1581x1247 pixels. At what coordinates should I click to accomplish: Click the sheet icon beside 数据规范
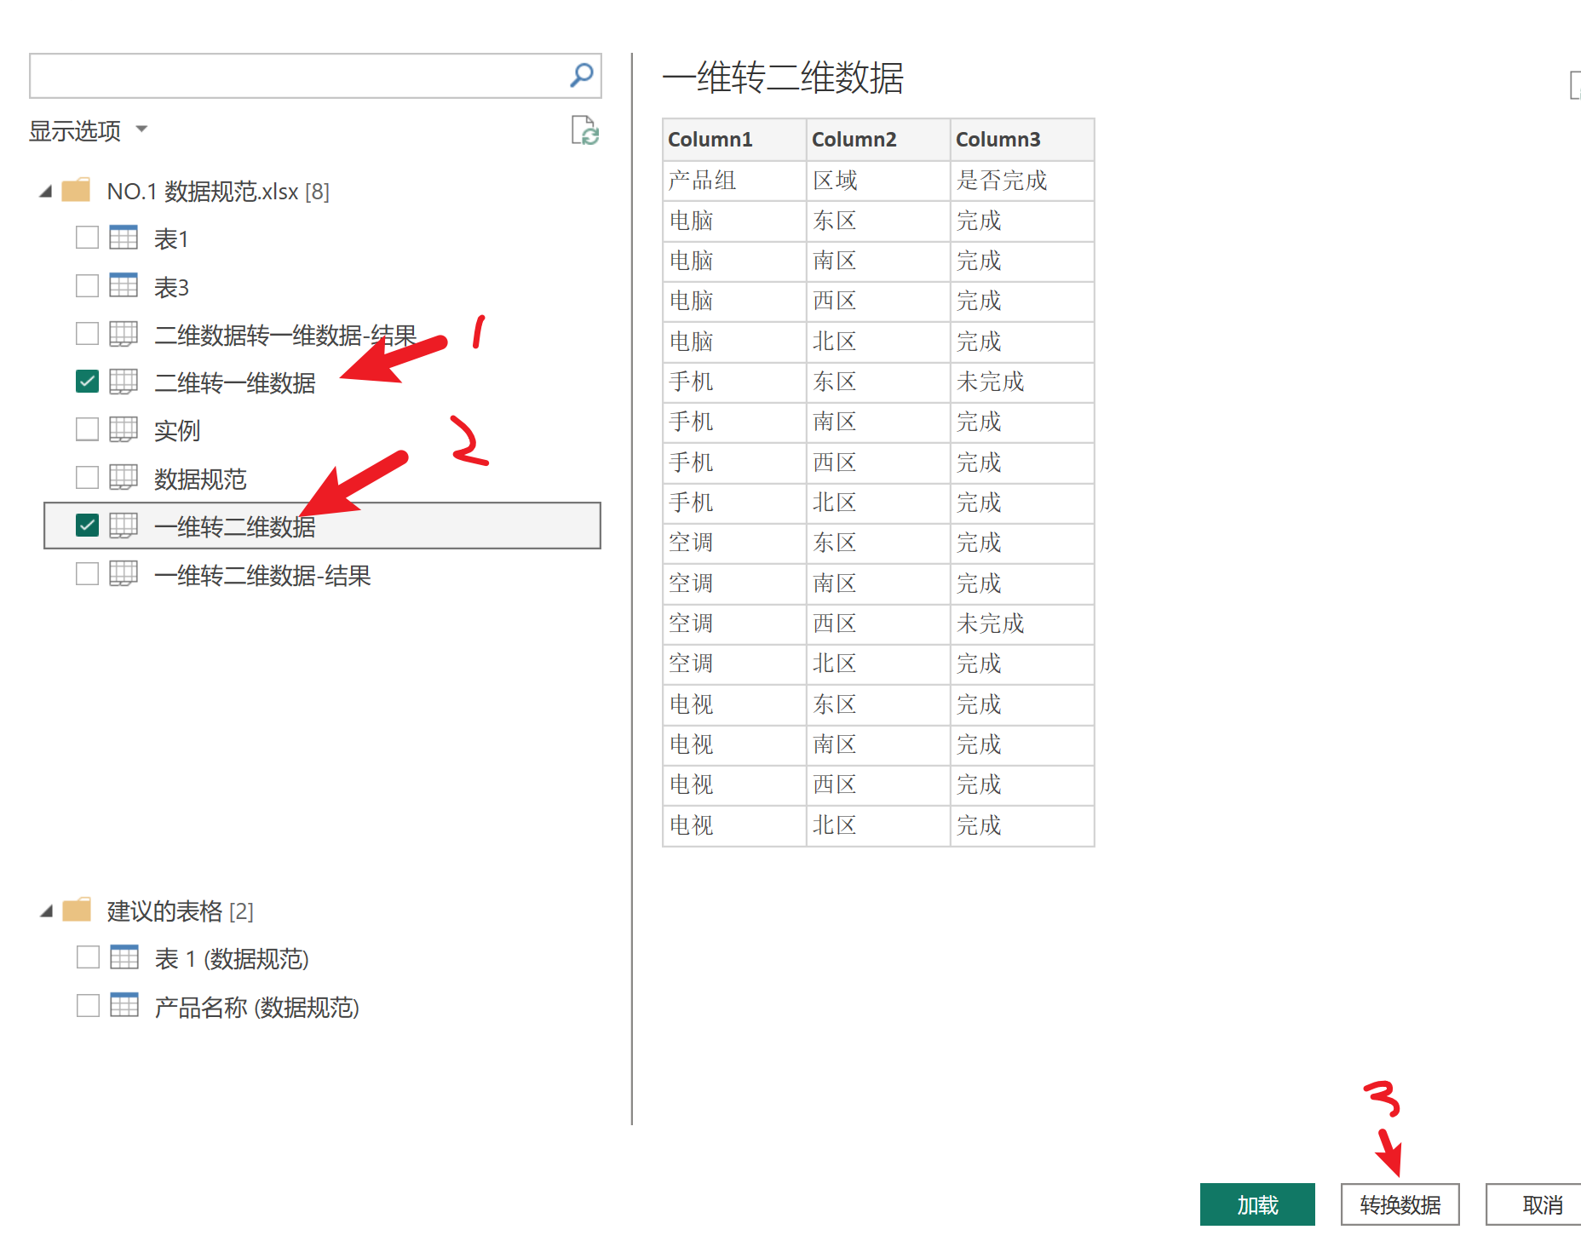coord(124,477)
